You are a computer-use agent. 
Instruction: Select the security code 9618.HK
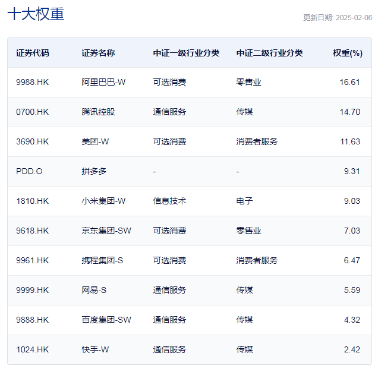point(32,231)
